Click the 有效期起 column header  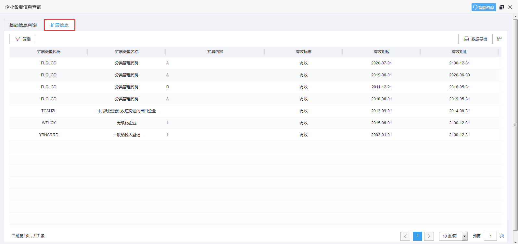(x=382, y=52)
